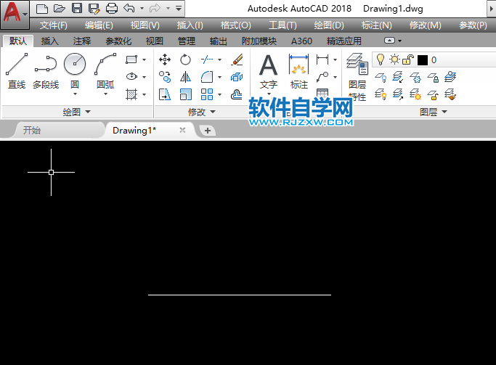Select the Line (直线) tool

pos(17,71)
